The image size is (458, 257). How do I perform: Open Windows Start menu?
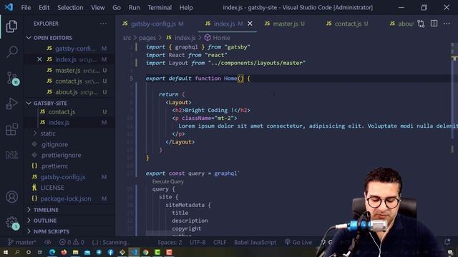(x=6, y=252)
